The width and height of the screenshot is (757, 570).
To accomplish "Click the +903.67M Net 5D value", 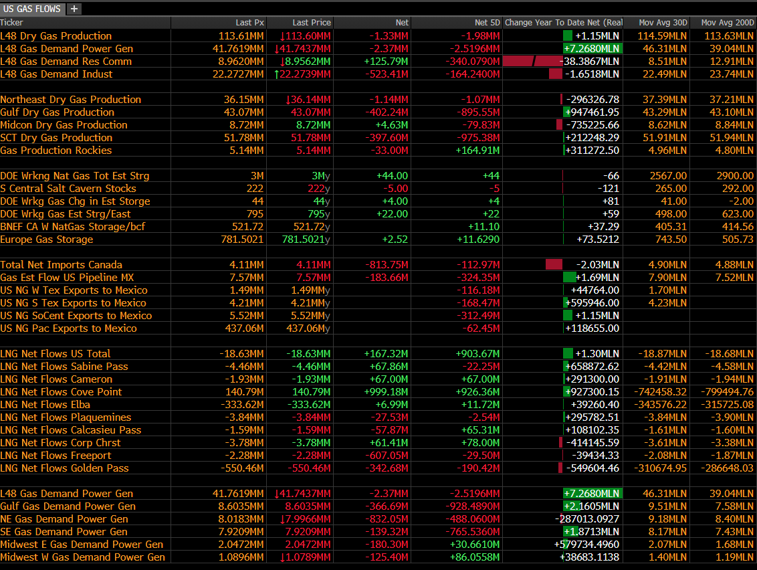I will click(x=477, y=354).
